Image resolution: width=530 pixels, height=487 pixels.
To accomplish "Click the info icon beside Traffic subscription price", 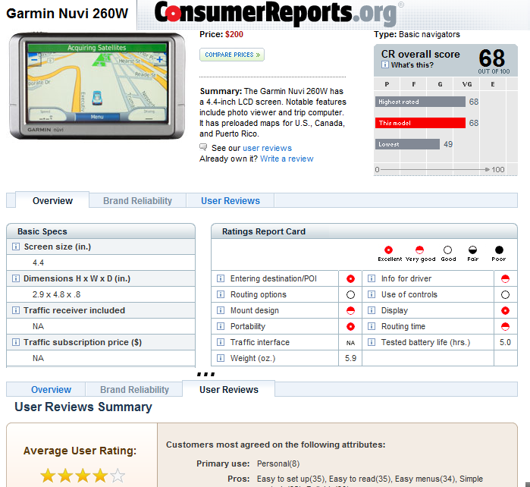I will (16, 342).
